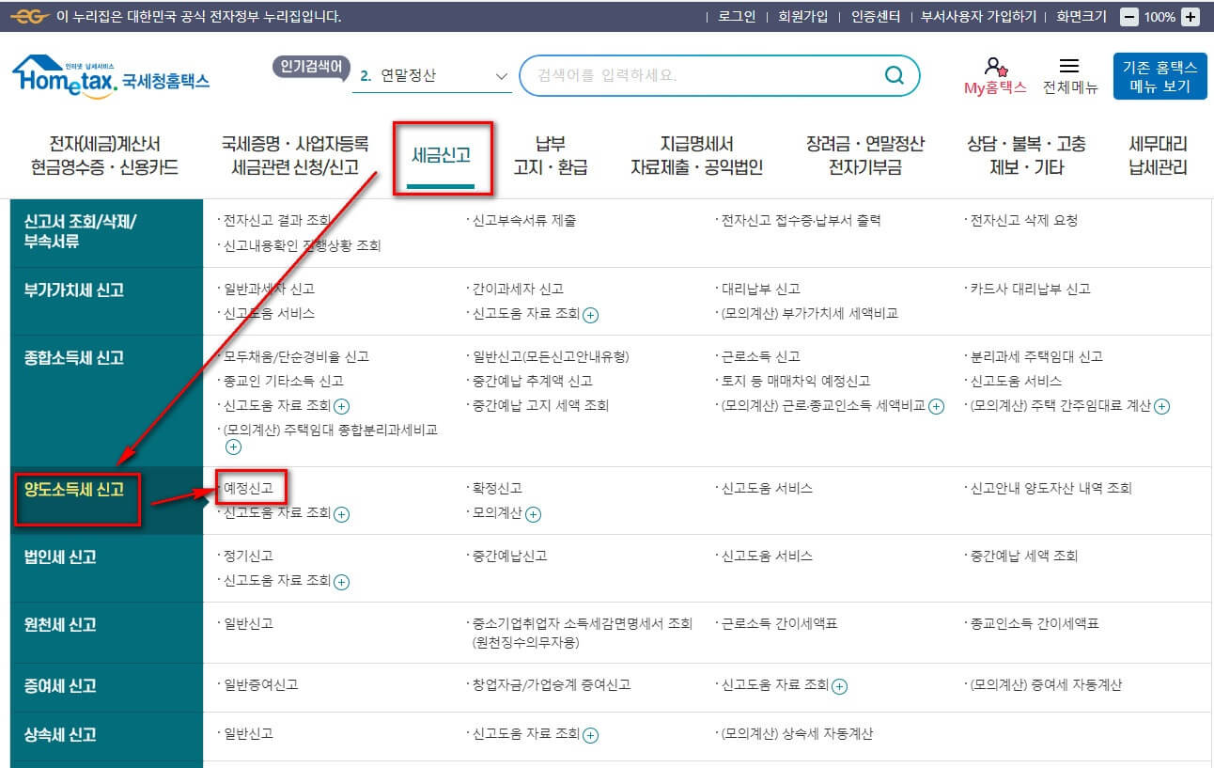Viewport: 1214px width, 768px height.
Task: Open 납부 고지·환급 menu
Action: [x=551, y=156]
